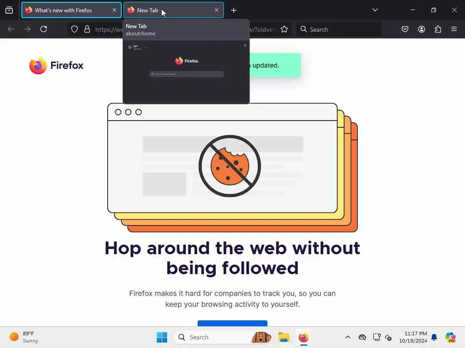Click the muted volume tray icon
Image resolution: width=465 pixels, height=348 pixels.
click(x=388, y=337)
